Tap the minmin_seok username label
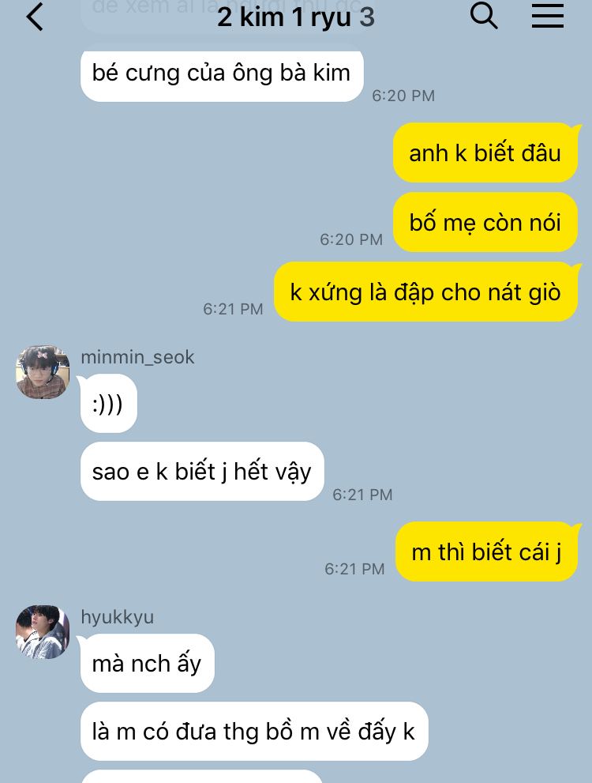The image size is (592, 783). pos(137,357)
